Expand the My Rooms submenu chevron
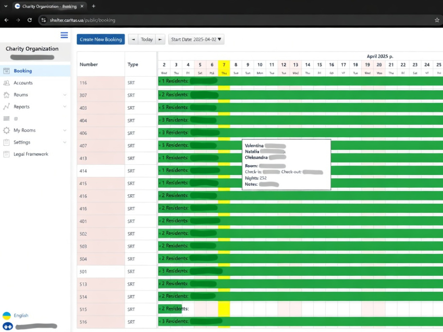 tap(65, 130)
